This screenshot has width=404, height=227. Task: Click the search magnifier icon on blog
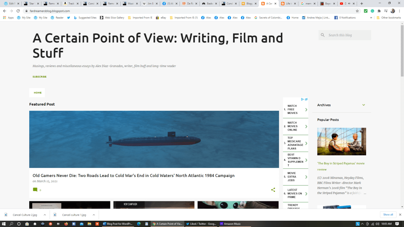[323, 35]
